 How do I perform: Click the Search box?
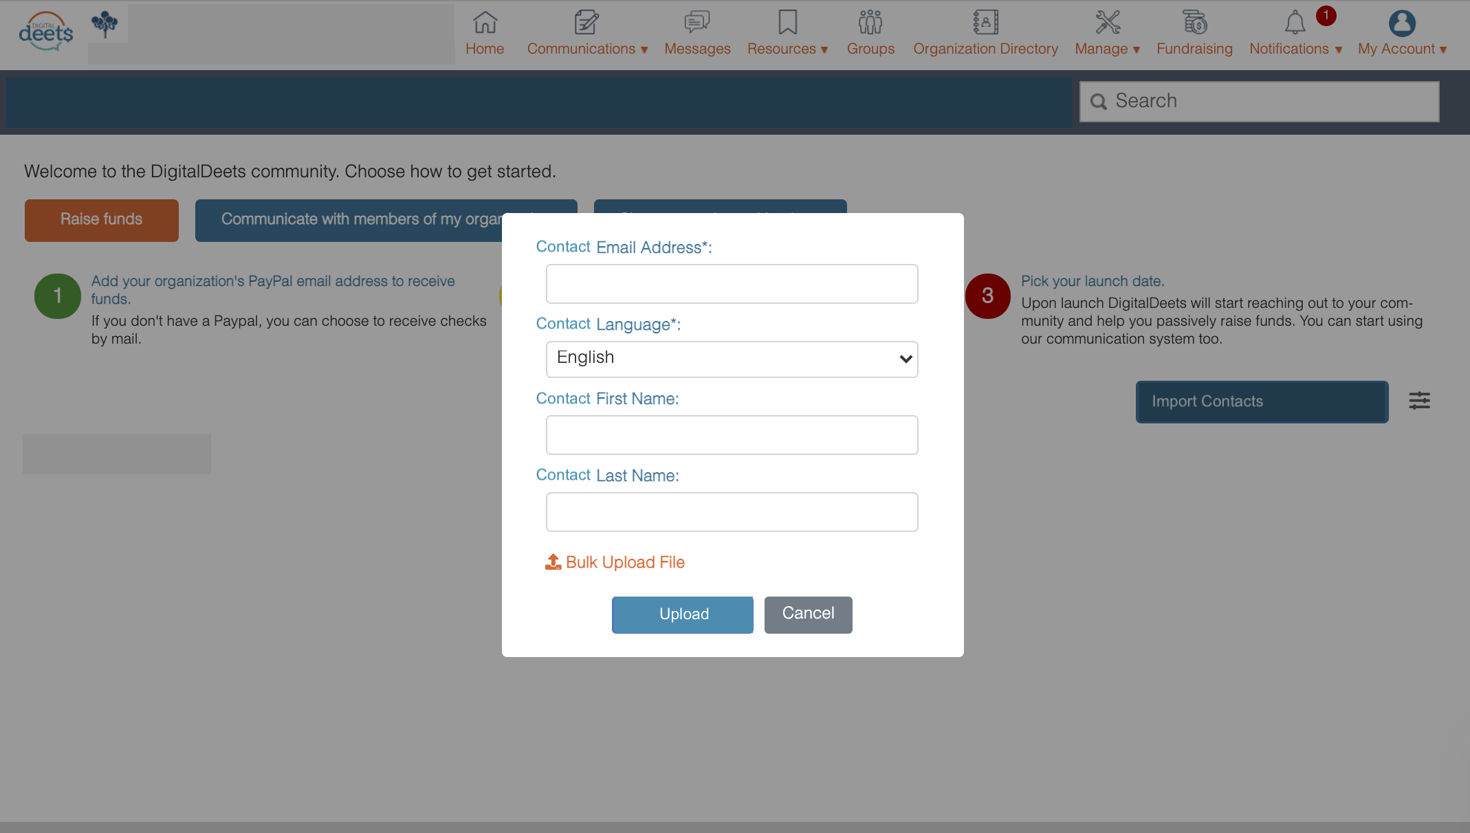point(1259,102)
